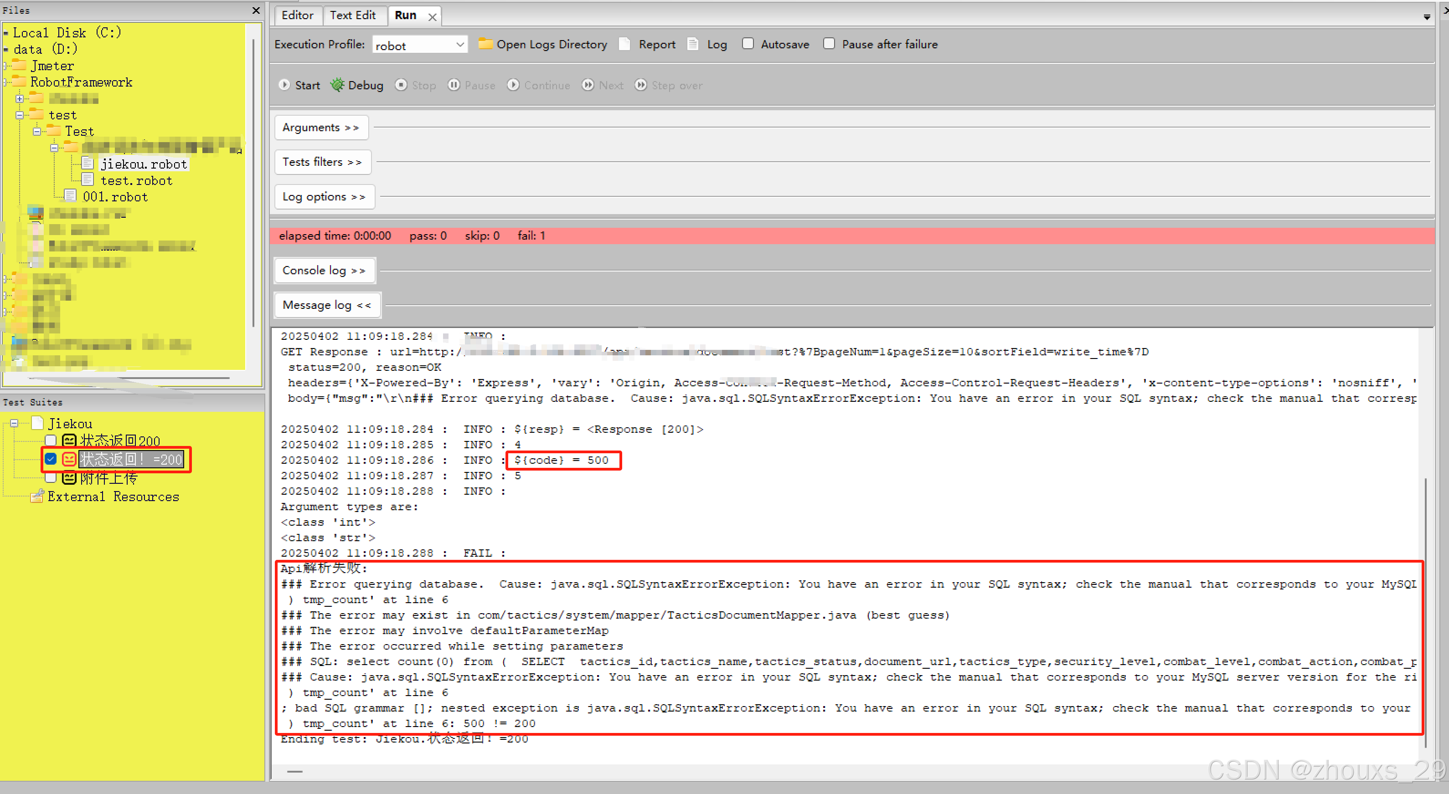Screen dimensions: 1449x794
Task: Click the Debug bug icon
Action: pos(337,85)
